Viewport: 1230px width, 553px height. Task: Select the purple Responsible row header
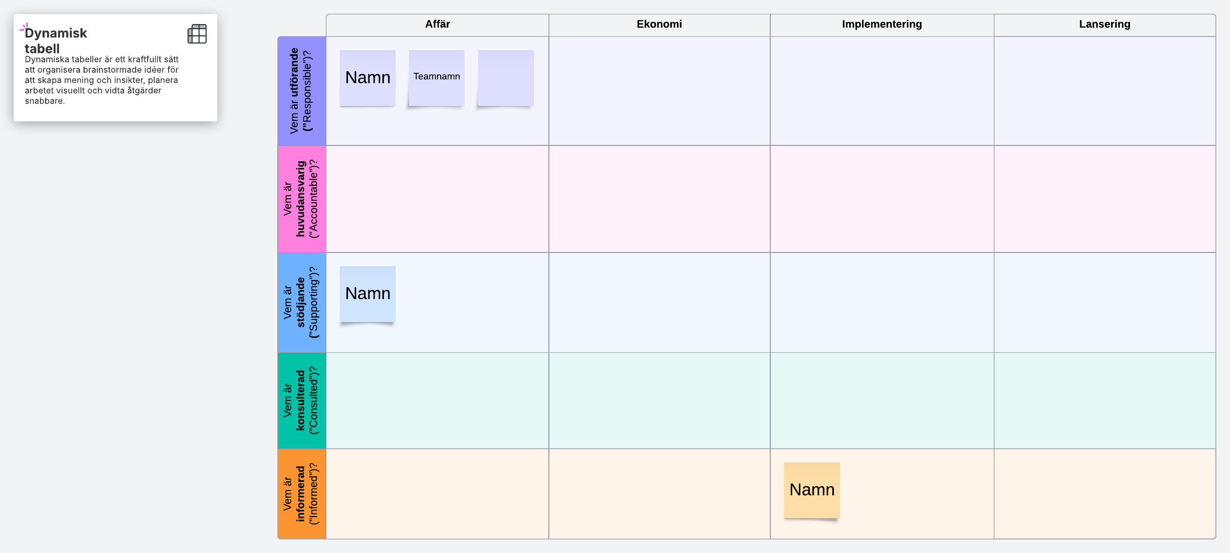[x=301, y=91]
